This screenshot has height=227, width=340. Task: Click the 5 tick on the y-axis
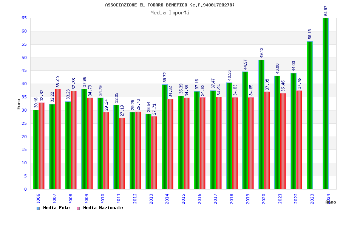[x=25, y=176]
